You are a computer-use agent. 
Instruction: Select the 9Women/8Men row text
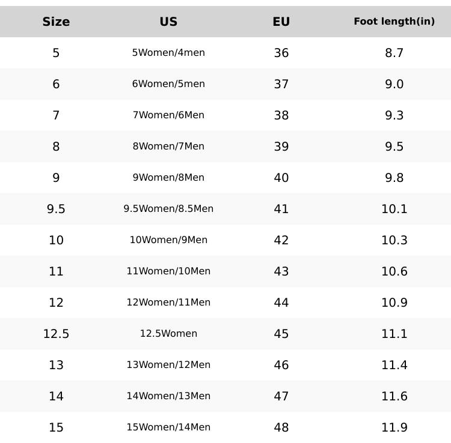168,178
